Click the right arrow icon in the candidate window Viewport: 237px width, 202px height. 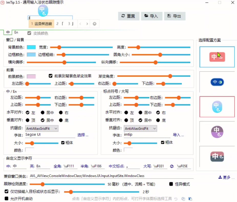click(x=87, y=24)
